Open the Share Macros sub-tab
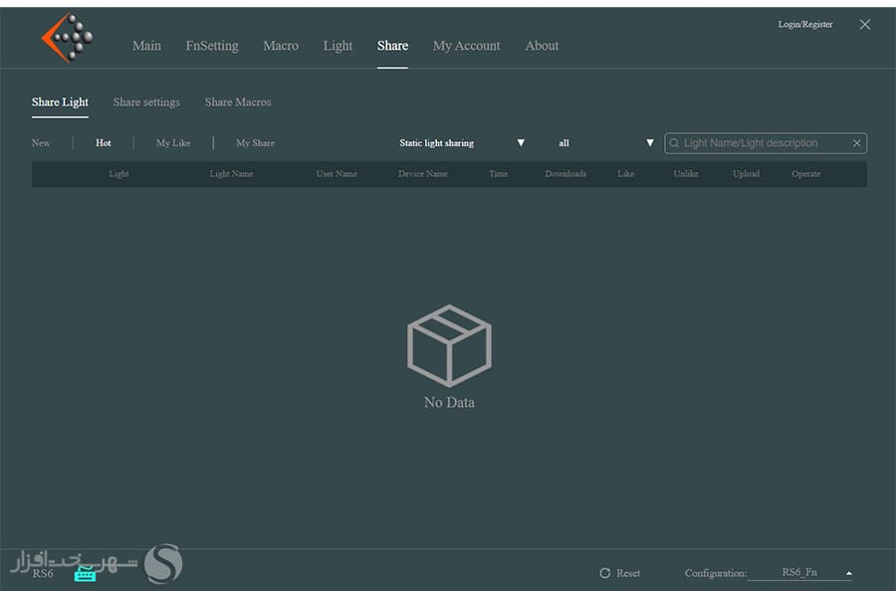 pos(238,102)
